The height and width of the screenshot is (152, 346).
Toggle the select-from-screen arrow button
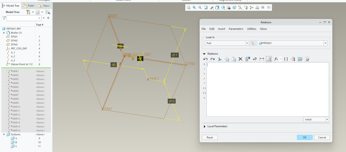[x=253, y=43]
